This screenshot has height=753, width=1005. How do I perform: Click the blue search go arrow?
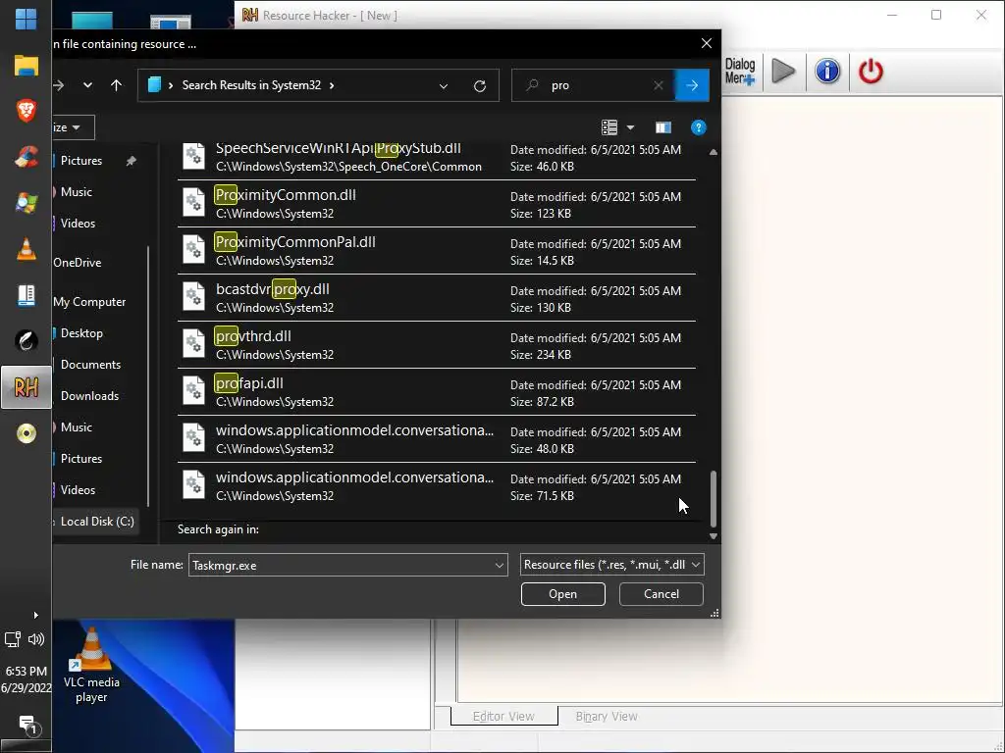pyautogui.click(x=692, y=85)
